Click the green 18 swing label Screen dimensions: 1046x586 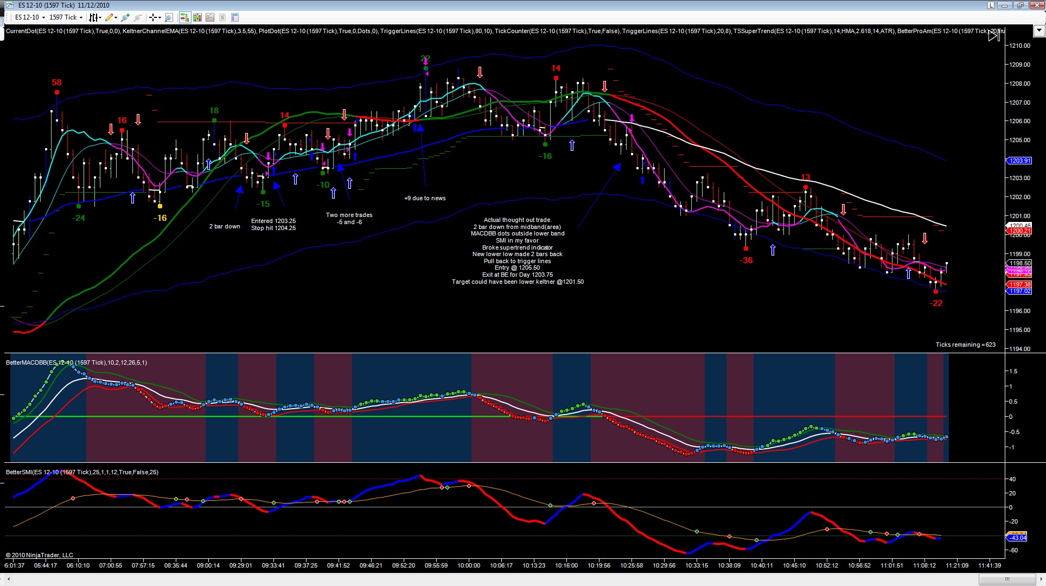(x=214, y=111)
